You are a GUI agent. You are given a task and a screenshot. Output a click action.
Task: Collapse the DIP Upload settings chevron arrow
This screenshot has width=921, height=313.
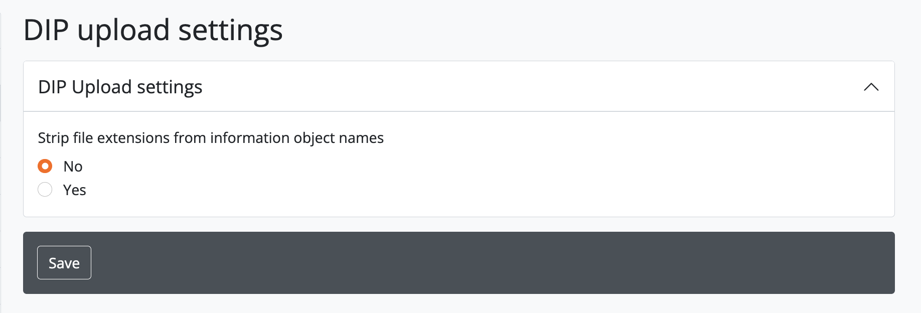(x=871, y=87)
